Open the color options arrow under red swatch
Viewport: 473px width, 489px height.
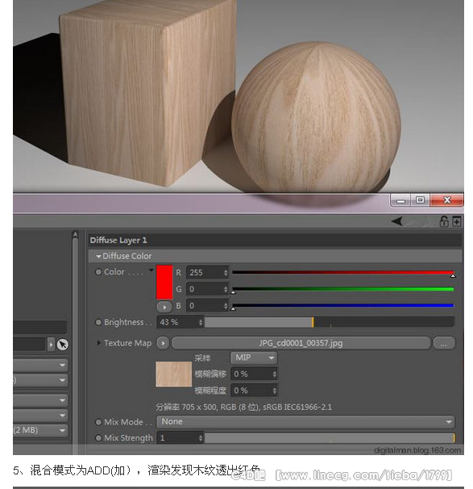164,307
